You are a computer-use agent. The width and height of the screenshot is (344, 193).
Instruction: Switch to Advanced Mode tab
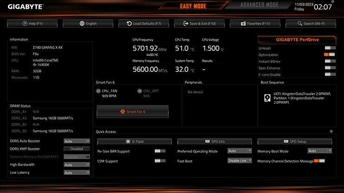tap(259, 6)
